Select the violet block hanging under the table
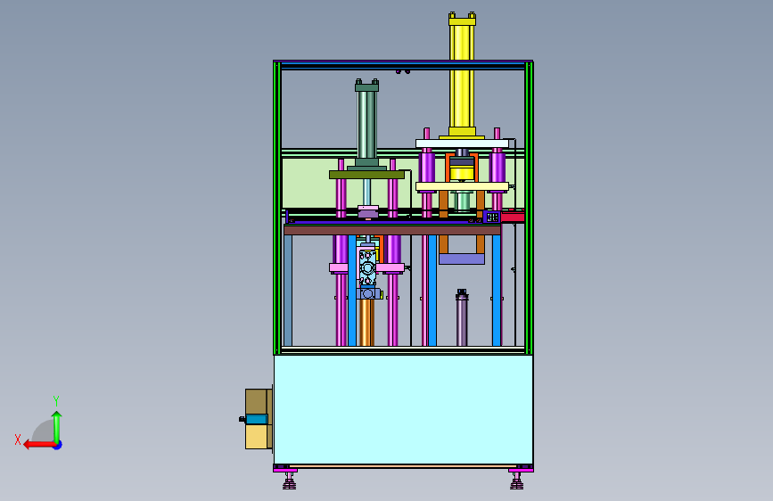 click(x=462, y=259)
